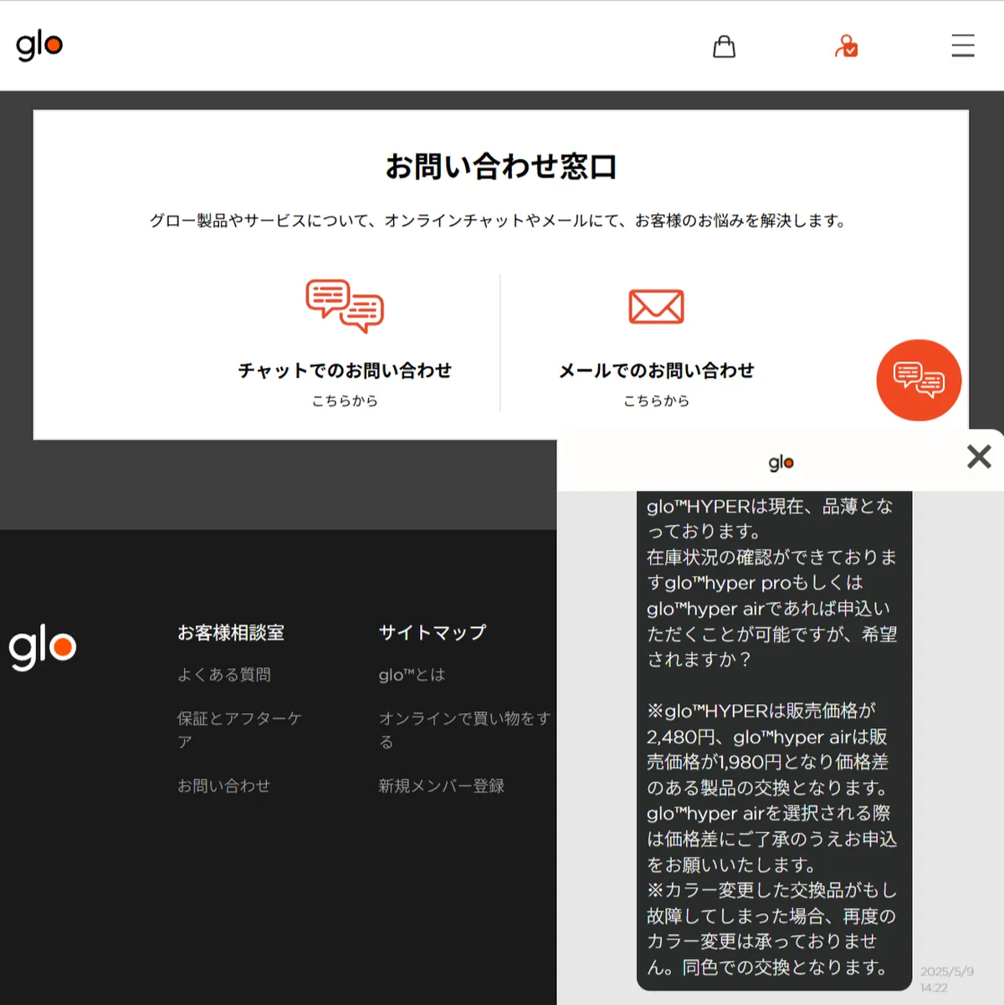
Task: Click the chat speech bubbles icon
Action: (x=345, y=306)
